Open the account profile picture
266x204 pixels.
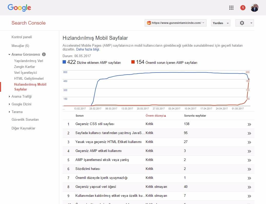click(254, 8)
